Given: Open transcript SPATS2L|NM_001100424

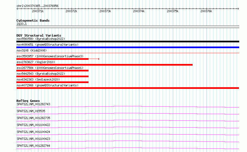Looking at the screenshot, I should pos(33,132).
